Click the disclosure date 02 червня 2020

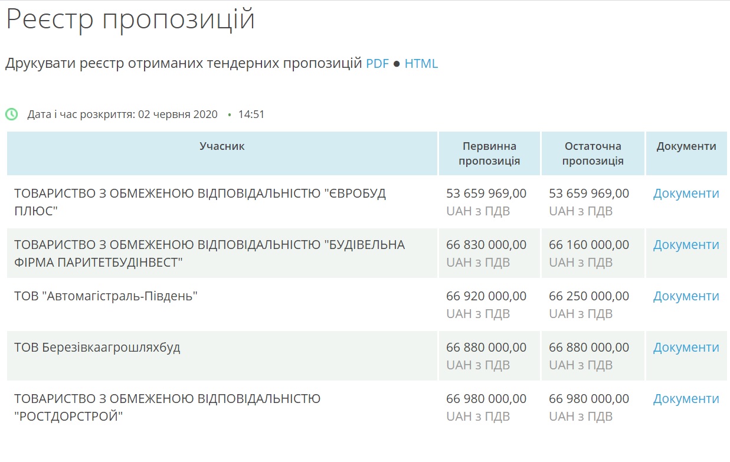pyautogui.click(x=178, y=114)
